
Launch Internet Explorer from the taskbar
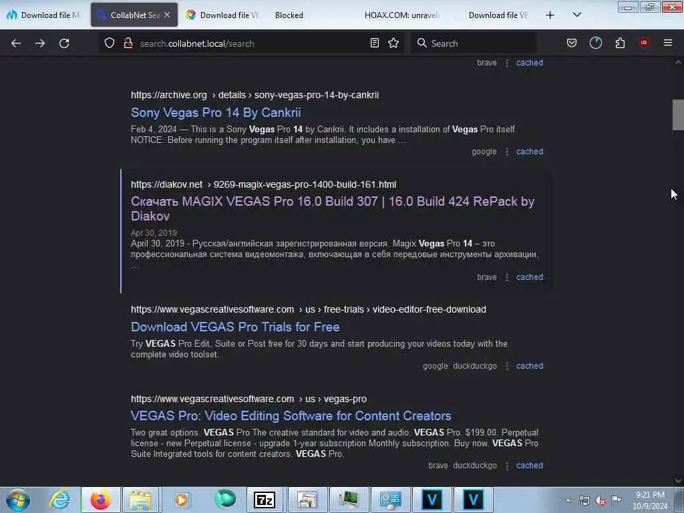59,500
